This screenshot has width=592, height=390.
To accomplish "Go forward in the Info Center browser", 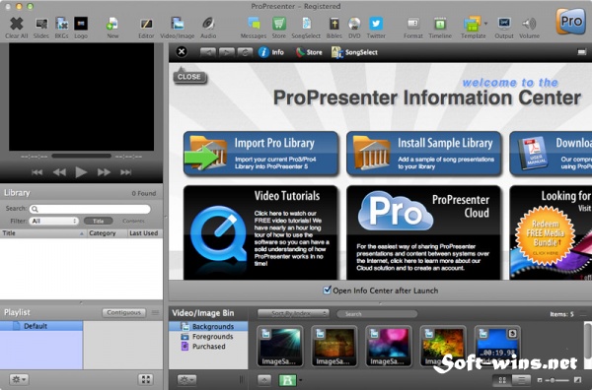I will [x=226, y=52].
